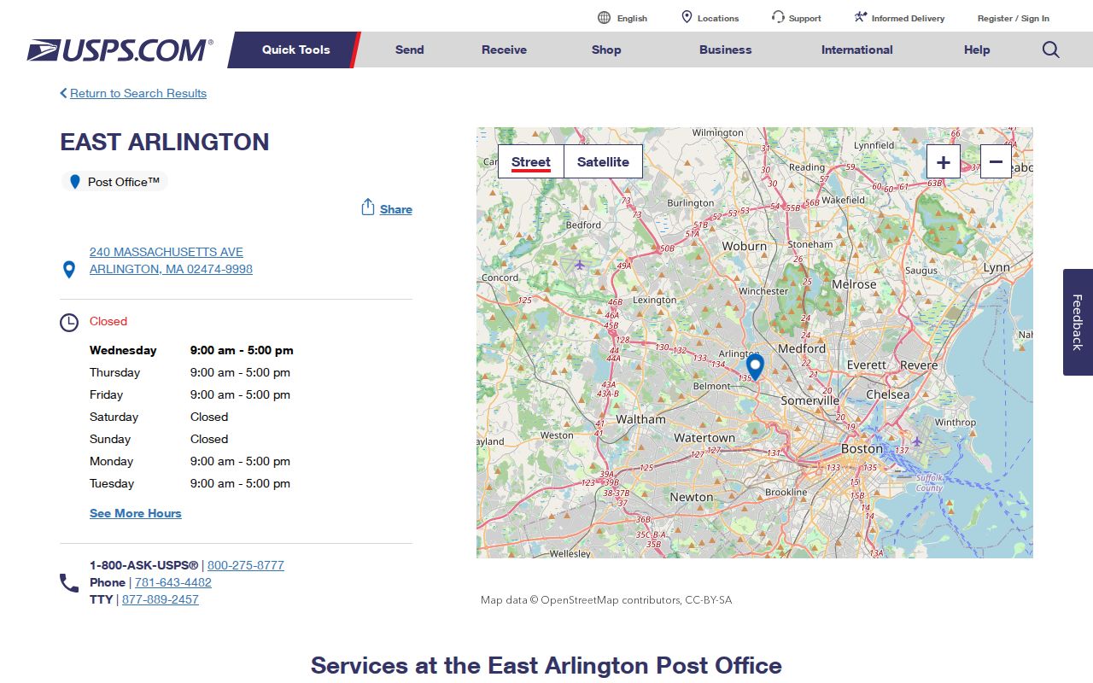
Task: Select the English language option
Action: click(x=632, y=18)
